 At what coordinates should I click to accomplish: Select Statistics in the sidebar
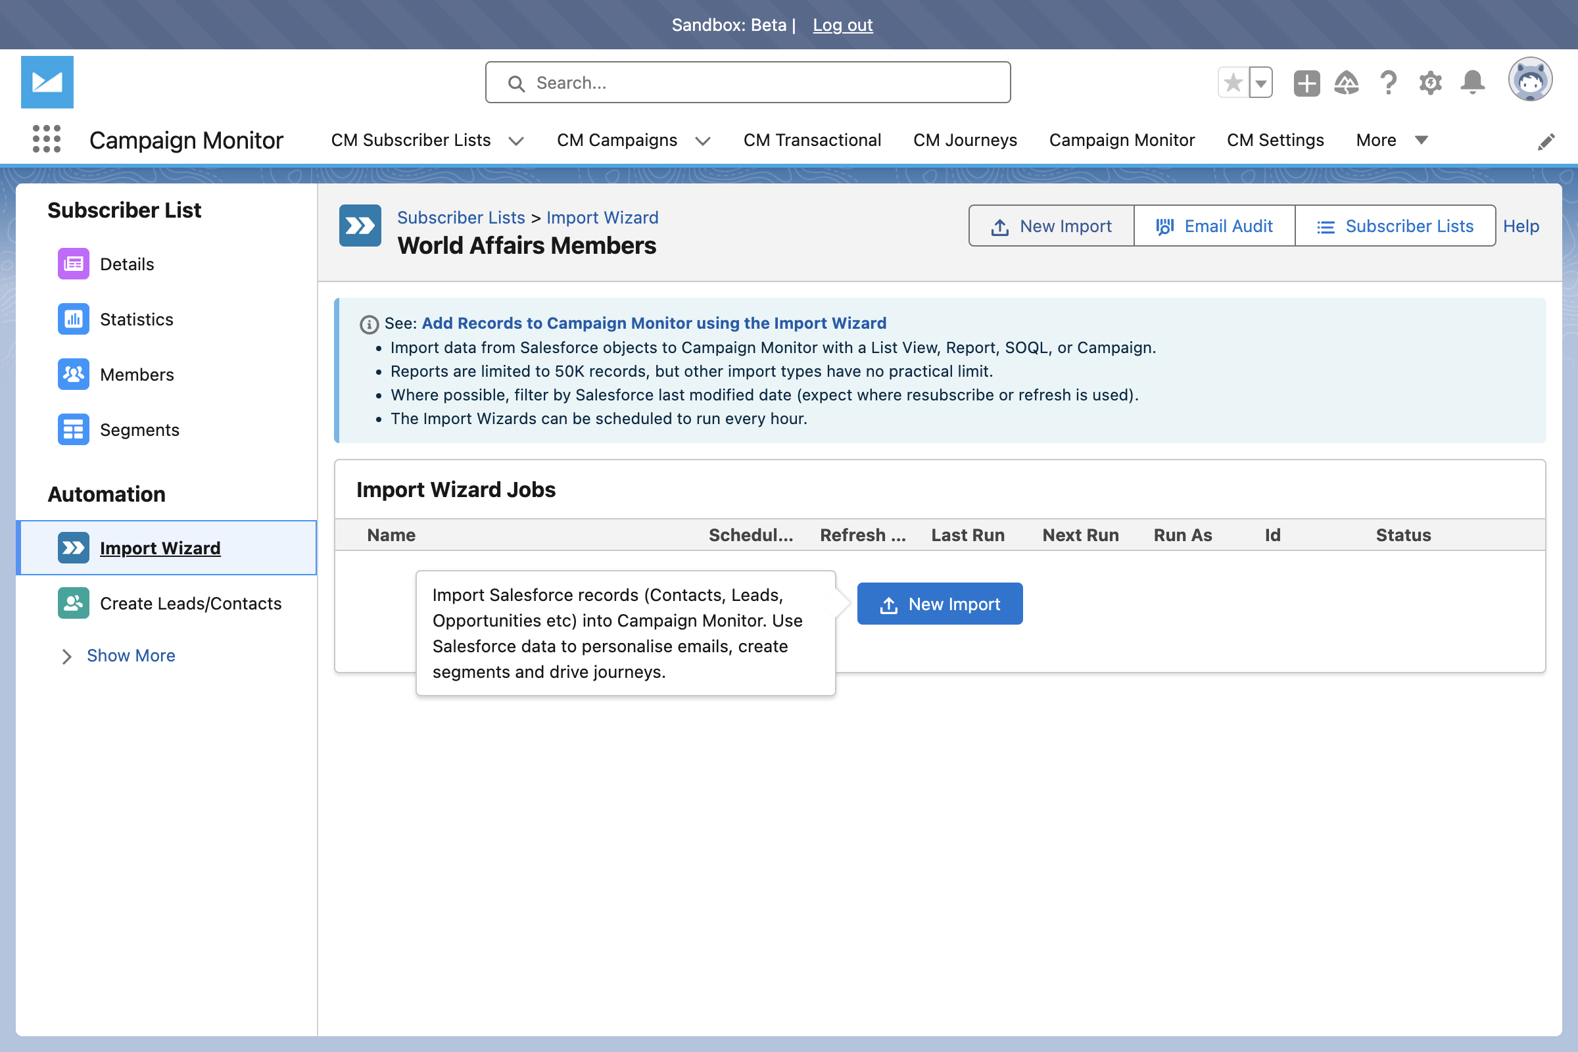point(166,319)
